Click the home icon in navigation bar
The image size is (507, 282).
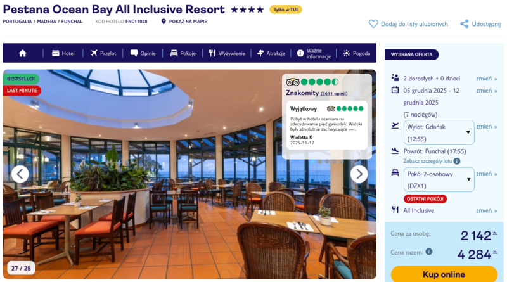(22, 53)
